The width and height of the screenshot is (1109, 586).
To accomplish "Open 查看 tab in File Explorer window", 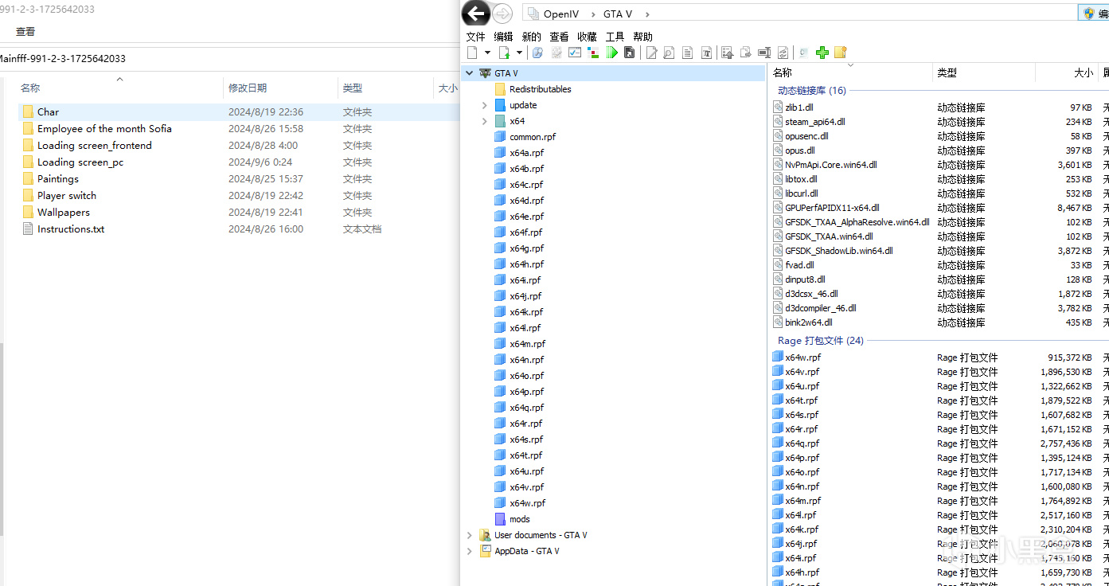I will 25,32.
